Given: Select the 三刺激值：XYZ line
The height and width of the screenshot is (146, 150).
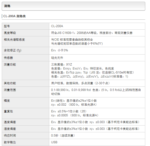Looking at the screenshot, I should click(61, 65).
